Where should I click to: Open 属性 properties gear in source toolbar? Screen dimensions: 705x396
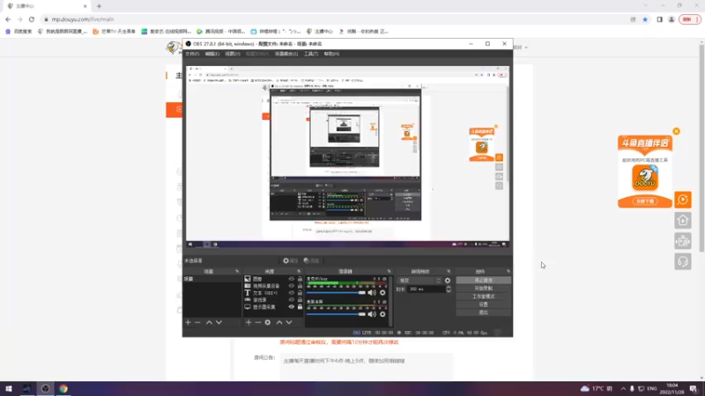(x=291, y=260)
